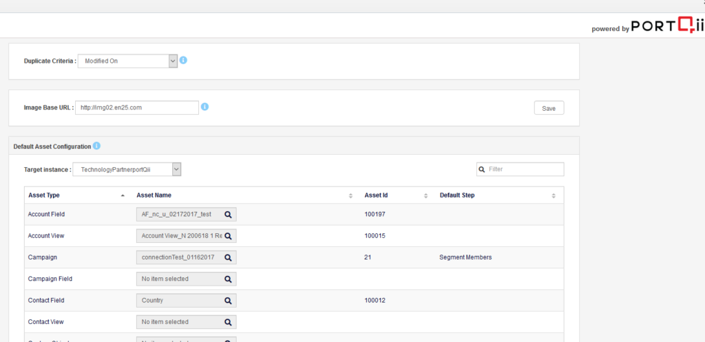Image resolution: width=705 pixels, height=342 pixels.
Task: Open the Duplicate Criteria dropdown
Action: tap(127, 61)
